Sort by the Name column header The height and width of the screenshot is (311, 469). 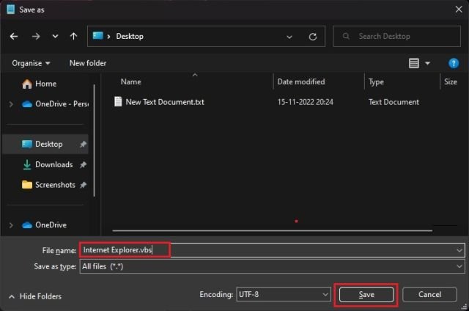click(x=130, y=81)
